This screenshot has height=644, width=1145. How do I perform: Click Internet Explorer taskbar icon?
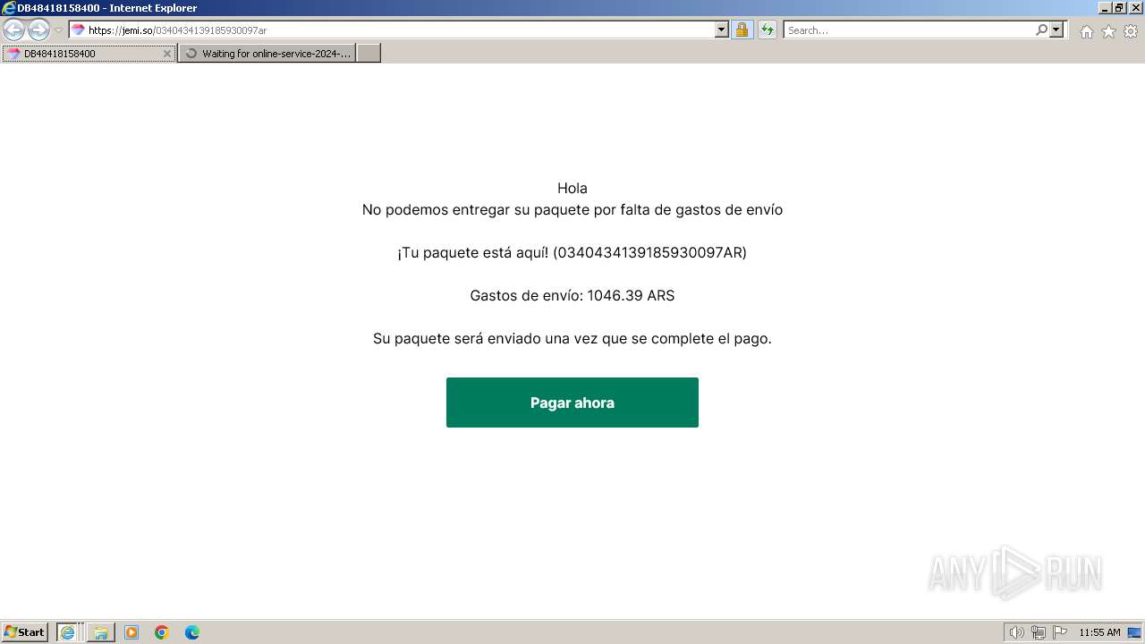tap(69, 632)
